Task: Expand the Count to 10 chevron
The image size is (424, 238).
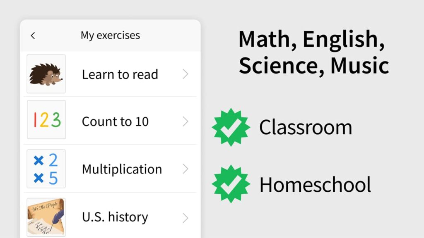Action: (185, 121)
